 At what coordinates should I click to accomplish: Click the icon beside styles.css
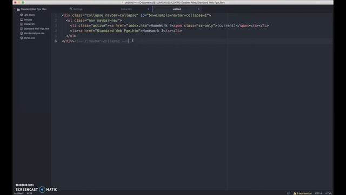(x=22, y=38)
